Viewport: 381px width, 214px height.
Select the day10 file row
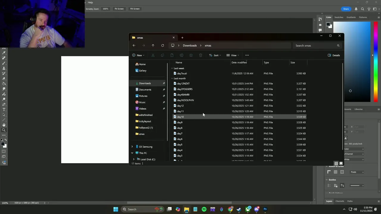tap(239, 117)
